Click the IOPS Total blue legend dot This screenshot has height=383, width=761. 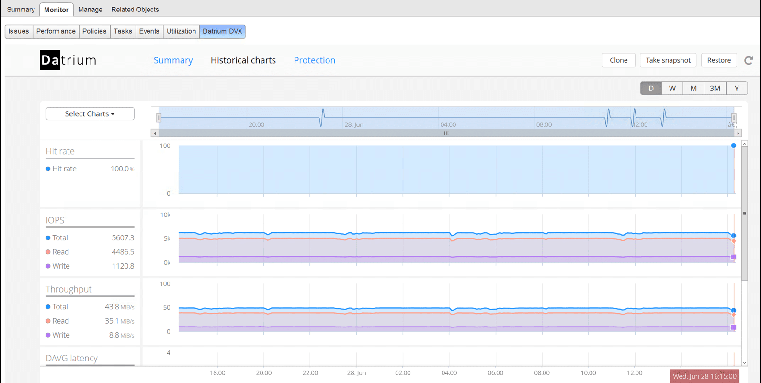point(48,238)
